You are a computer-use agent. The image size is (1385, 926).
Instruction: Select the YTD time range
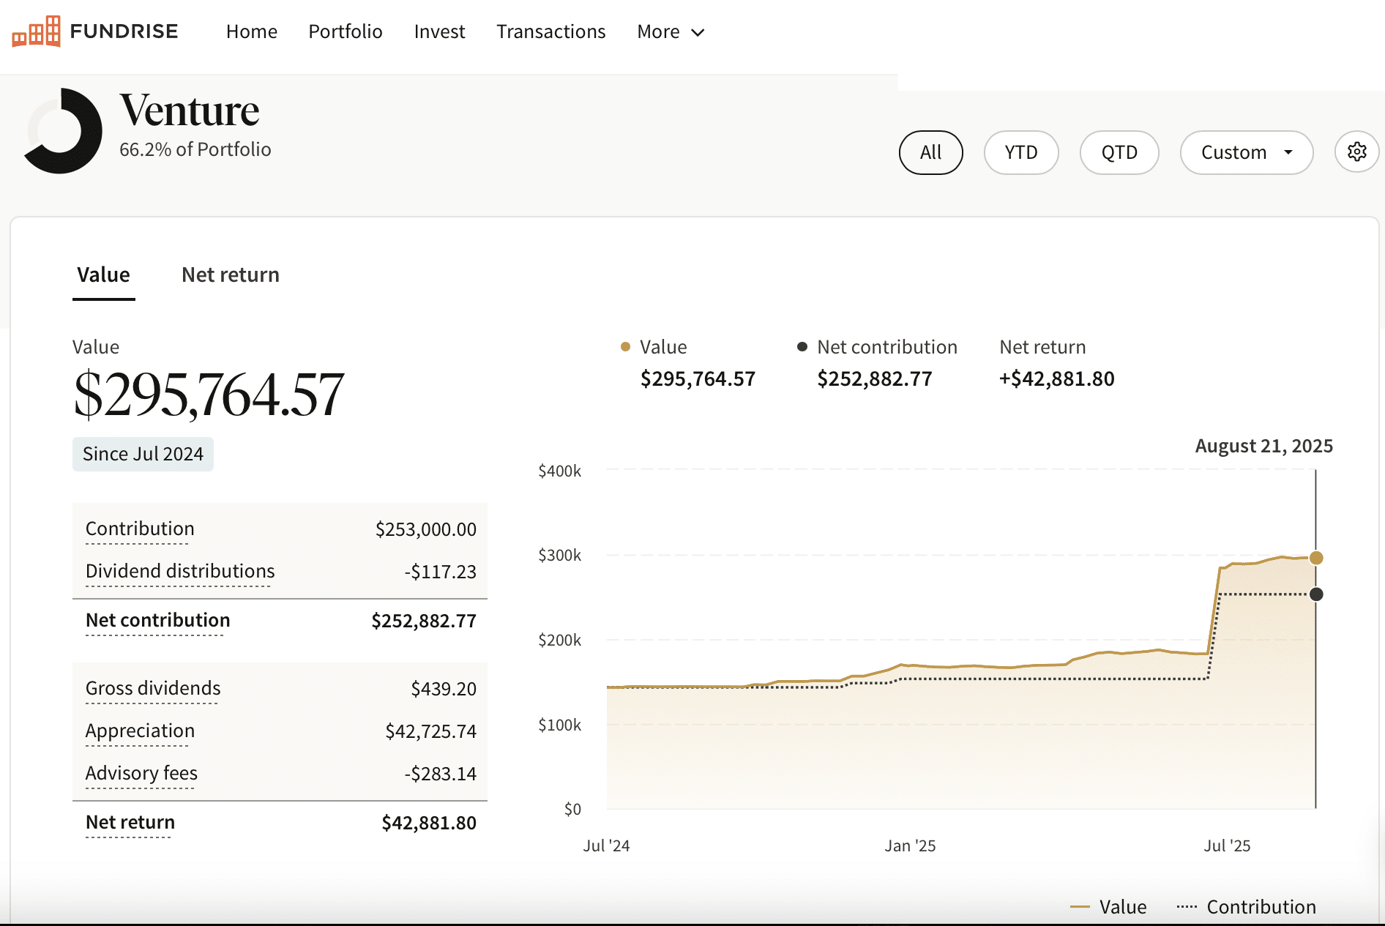click(1020, 152)
